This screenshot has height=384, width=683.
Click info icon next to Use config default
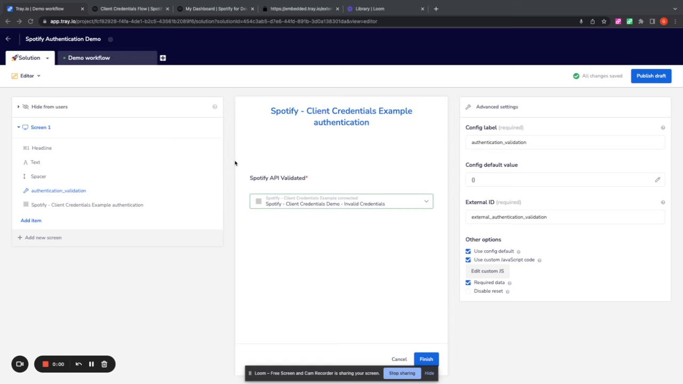click(x=519, y=252)
